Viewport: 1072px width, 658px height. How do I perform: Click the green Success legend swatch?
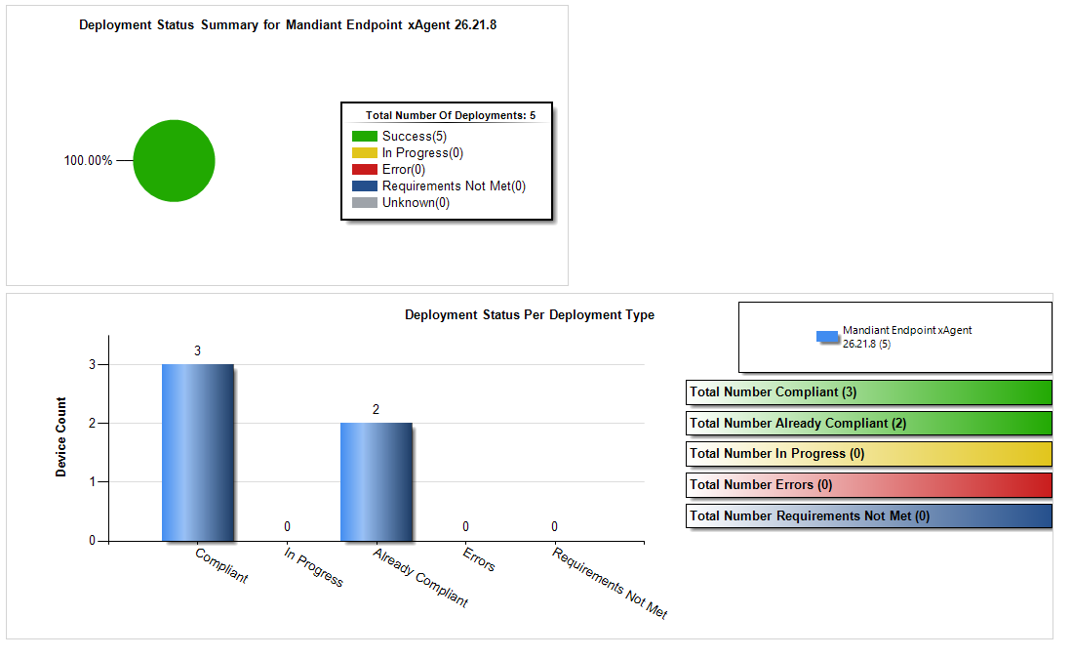365,136
